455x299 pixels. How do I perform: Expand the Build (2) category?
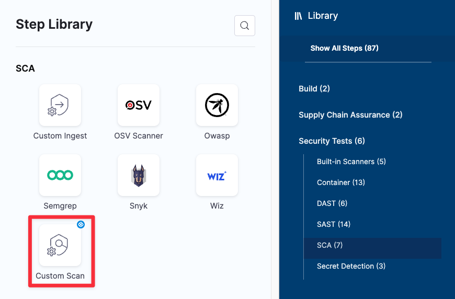[x=314, y=89]
